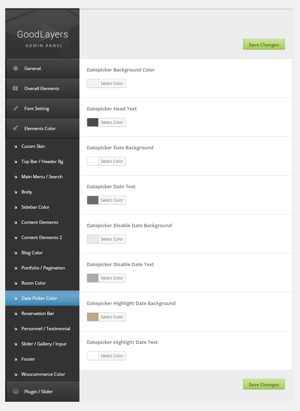Select Color for Datepicker Background Color
Viewport: 300px width, 411px height.
(112, 83)
